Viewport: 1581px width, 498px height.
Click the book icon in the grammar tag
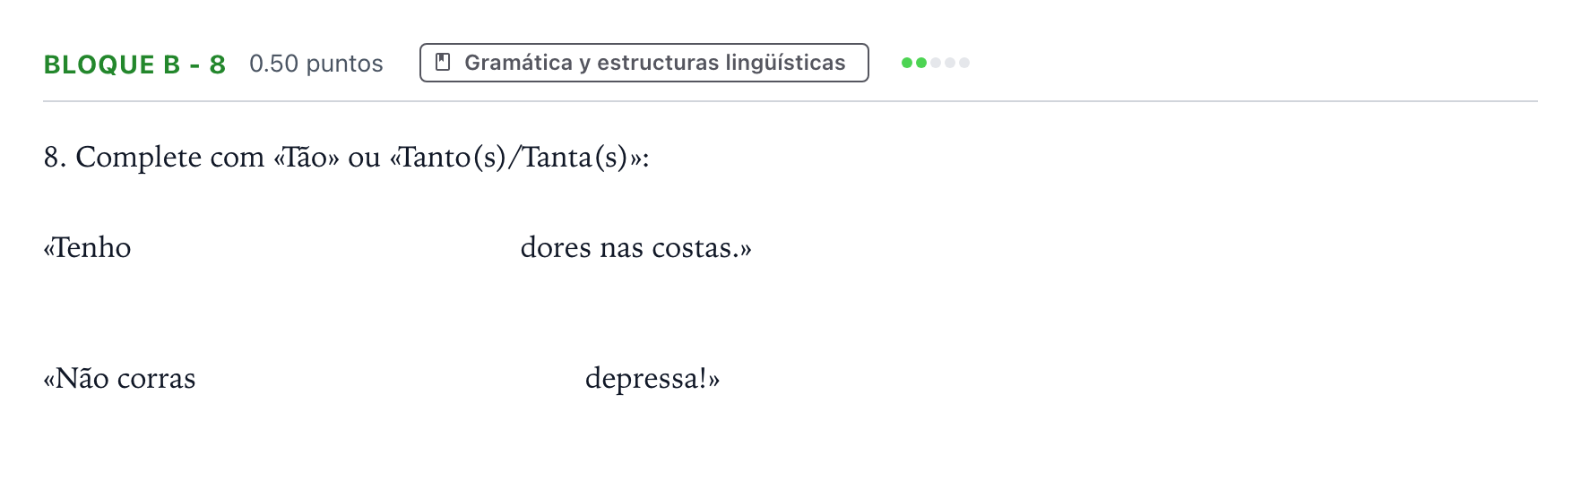coord(442,63)
